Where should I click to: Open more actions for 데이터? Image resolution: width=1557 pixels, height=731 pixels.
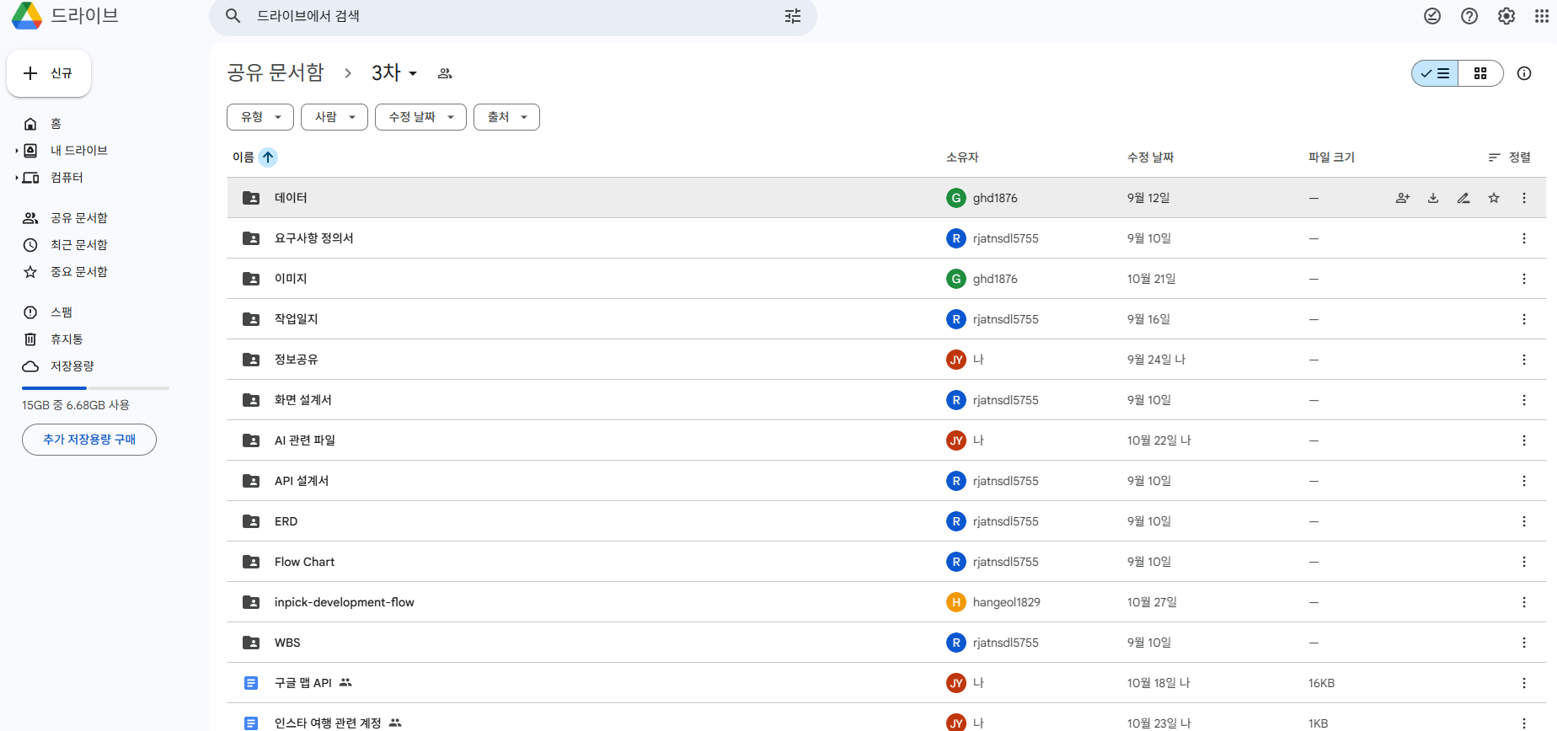(x=1524, y=198)
